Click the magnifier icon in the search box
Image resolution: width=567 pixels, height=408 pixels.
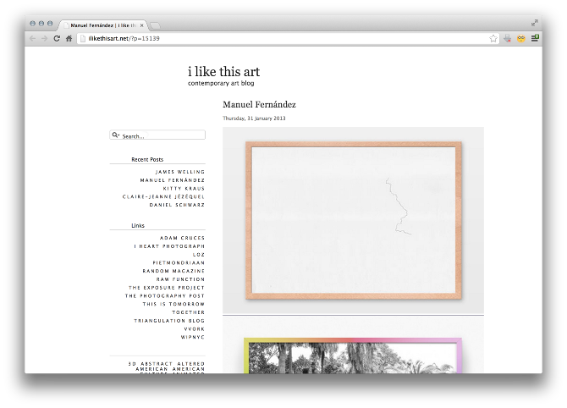tap(115, 135)
